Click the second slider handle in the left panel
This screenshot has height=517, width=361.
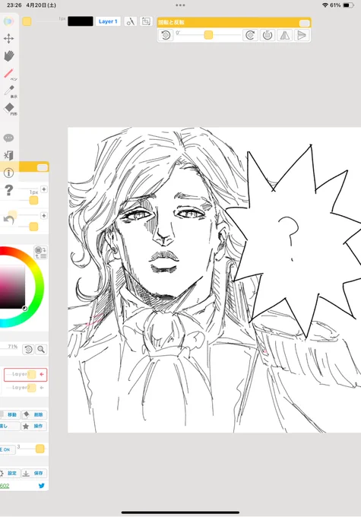(33, 227)
